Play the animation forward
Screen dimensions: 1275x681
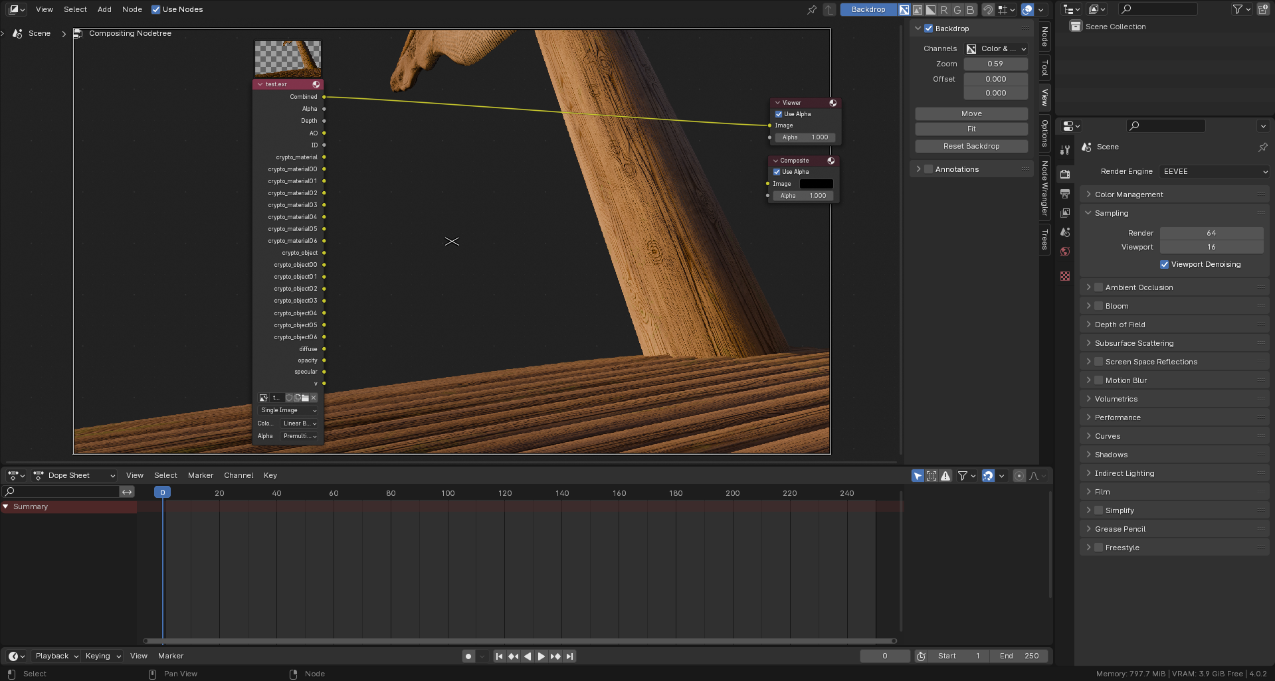point(541,656)
